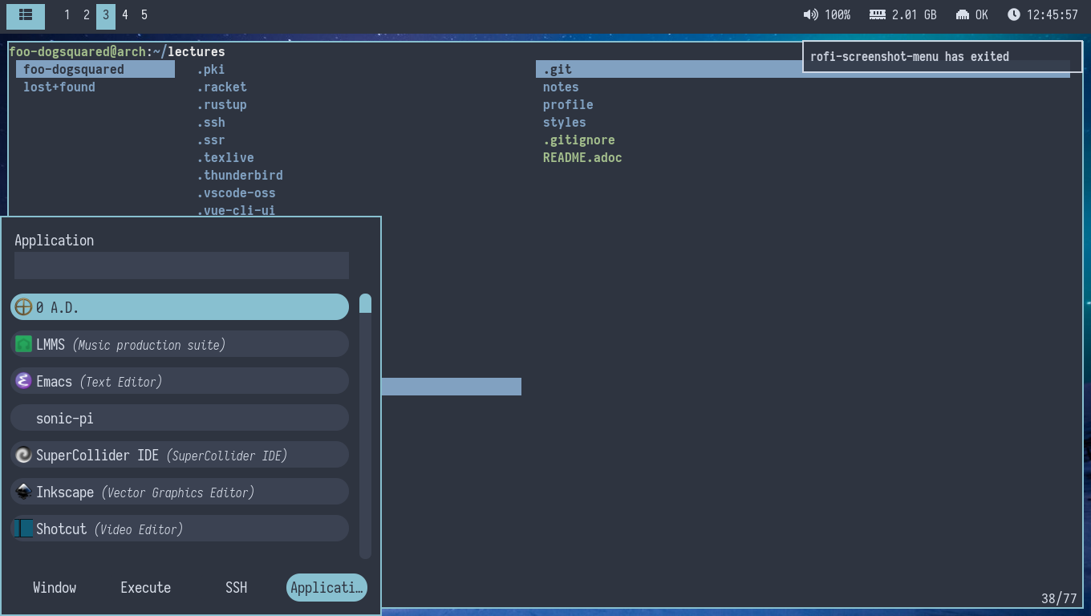Click the network status icon near OK
This screenshot has height=616, width=1091.
coord(963,14)
